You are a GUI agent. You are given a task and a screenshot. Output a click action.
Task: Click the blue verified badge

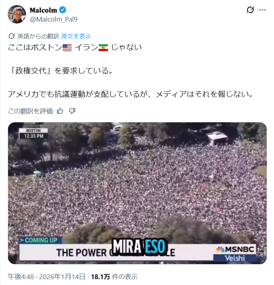point(63,10)
